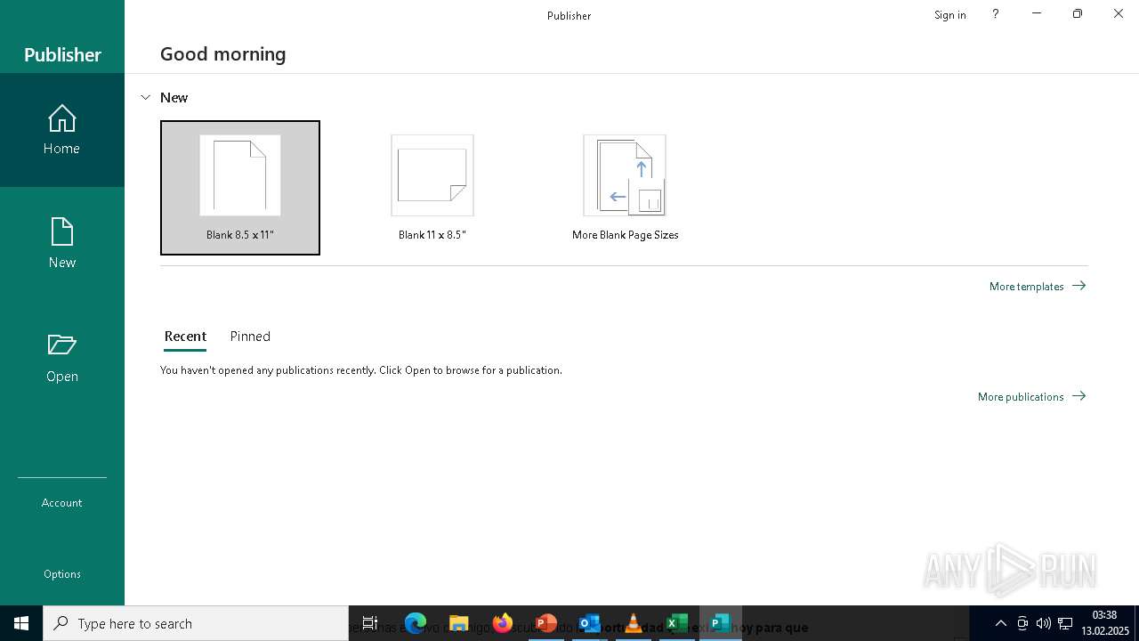Open the Windows Start menu
This screenshot has height=641, width=1139.
coord(21,623)
